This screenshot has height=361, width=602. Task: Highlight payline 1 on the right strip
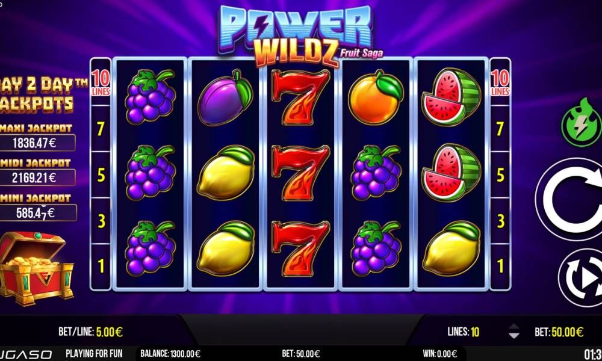[x=500, y=266]
